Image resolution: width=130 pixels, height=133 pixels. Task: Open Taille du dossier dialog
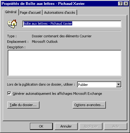click(x=23, y=105)
